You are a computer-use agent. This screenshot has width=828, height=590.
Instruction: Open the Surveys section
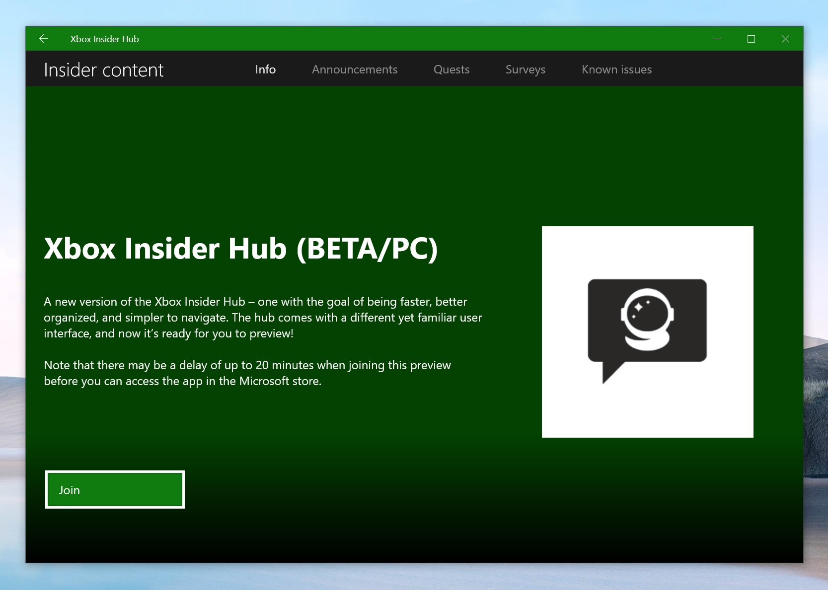[x=525, y=69]
